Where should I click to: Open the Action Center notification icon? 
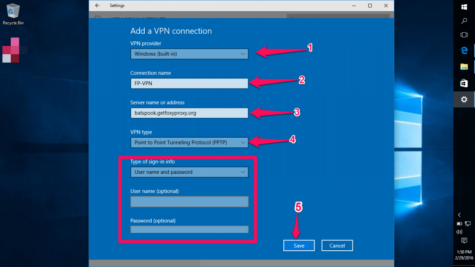point(464,241)
